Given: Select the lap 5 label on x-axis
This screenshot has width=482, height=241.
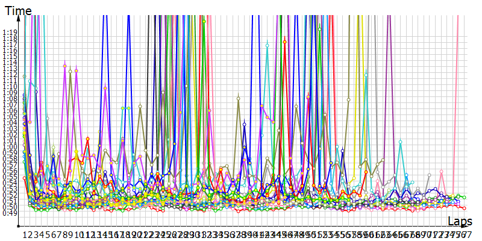Looking at the screenshot, I should 48,234.
